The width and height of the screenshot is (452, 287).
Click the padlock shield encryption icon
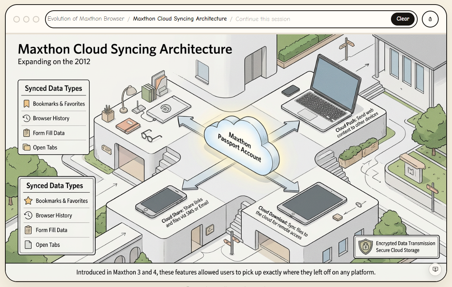366,247
